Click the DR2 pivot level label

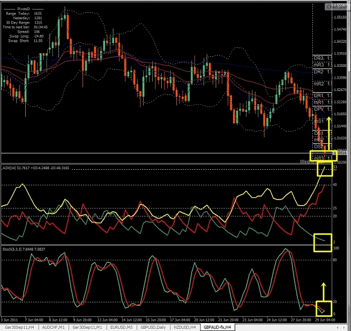tap(318, 72)
